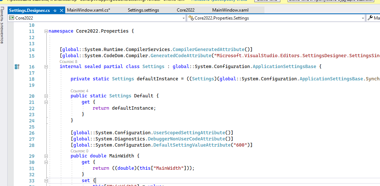Click the Default property name on line 20
Viewport: 380px width, 186px height.
(x=143, y=96)
